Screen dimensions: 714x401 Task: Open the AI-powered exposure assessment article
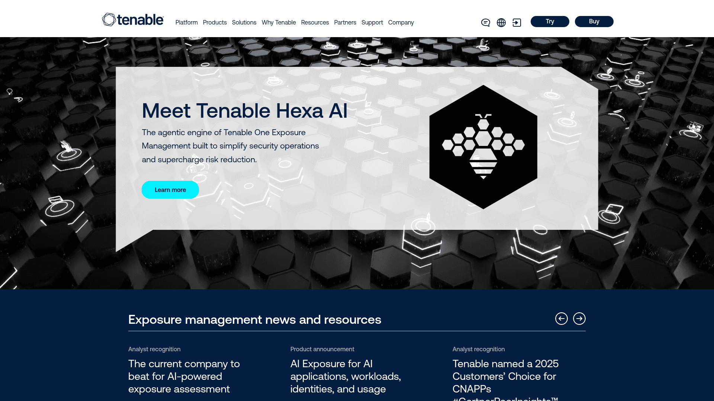[184, 376]
